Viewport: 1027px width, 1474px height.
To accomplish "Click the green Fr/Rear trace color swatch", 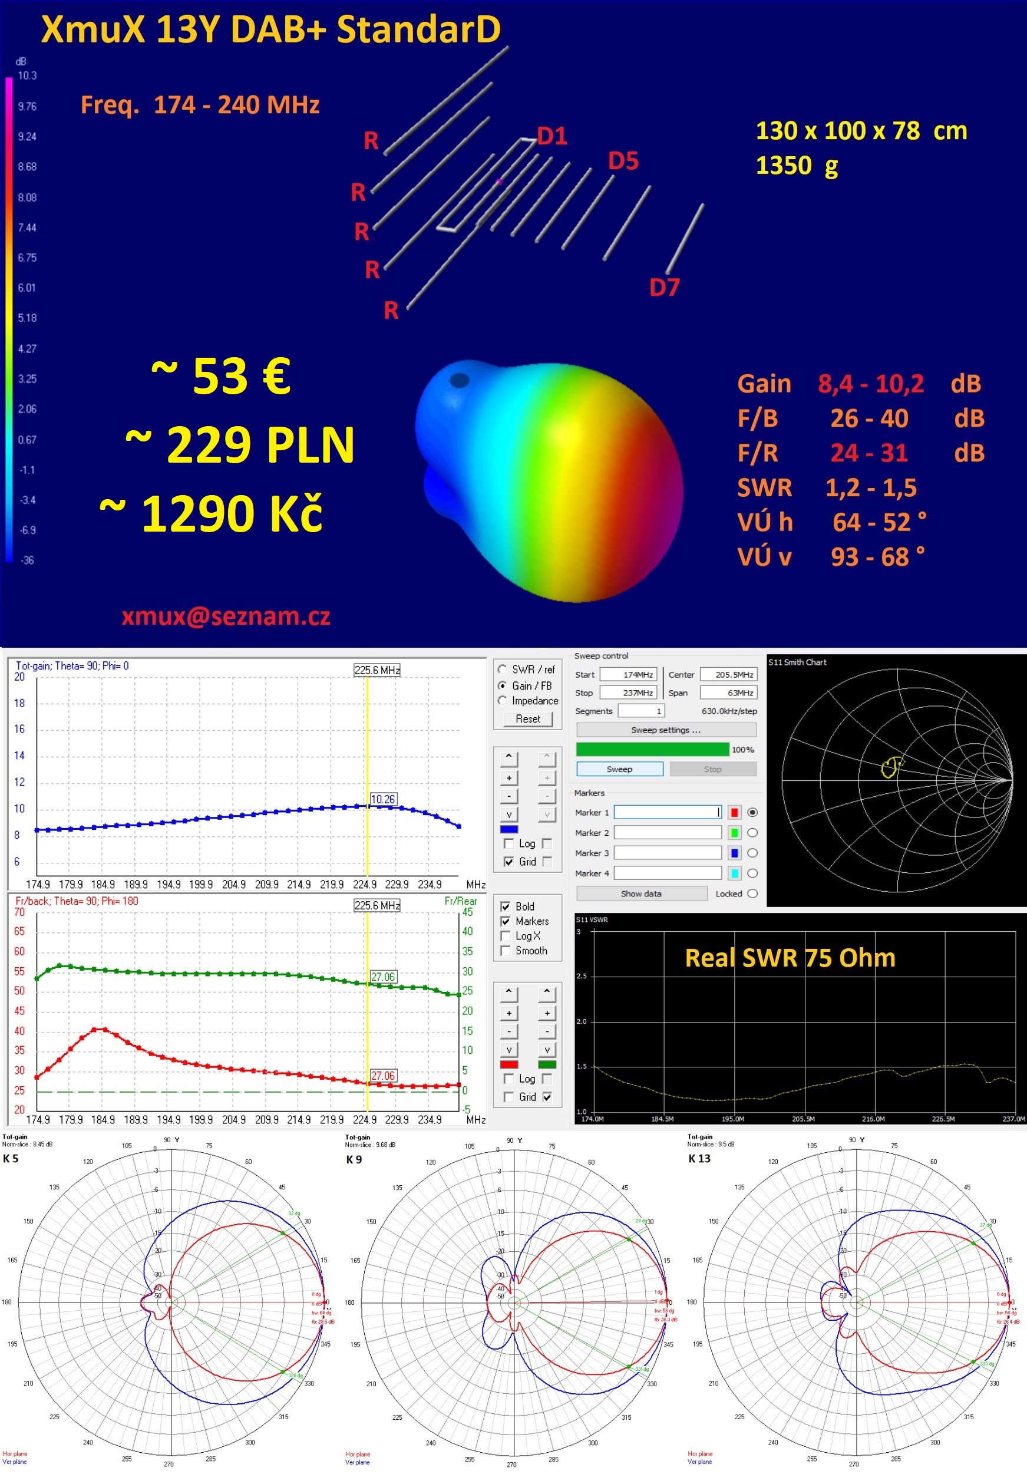I will [x=547, y=1064].
